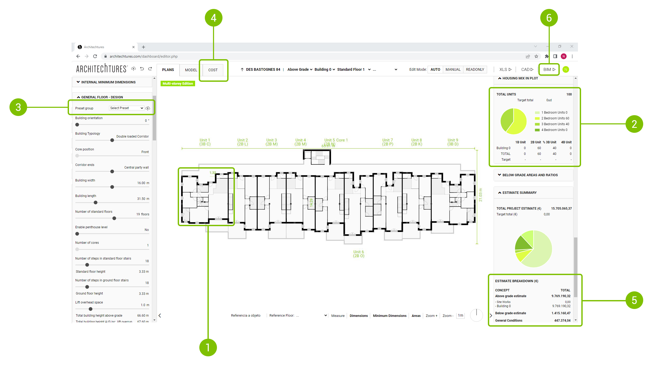Click the preset cloud upload icon

coord(148,108)
